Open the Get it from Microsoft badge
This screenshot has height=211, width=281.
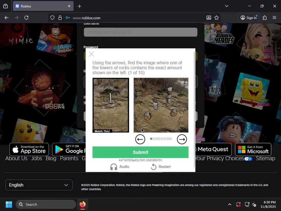click(x=253, y=149)
